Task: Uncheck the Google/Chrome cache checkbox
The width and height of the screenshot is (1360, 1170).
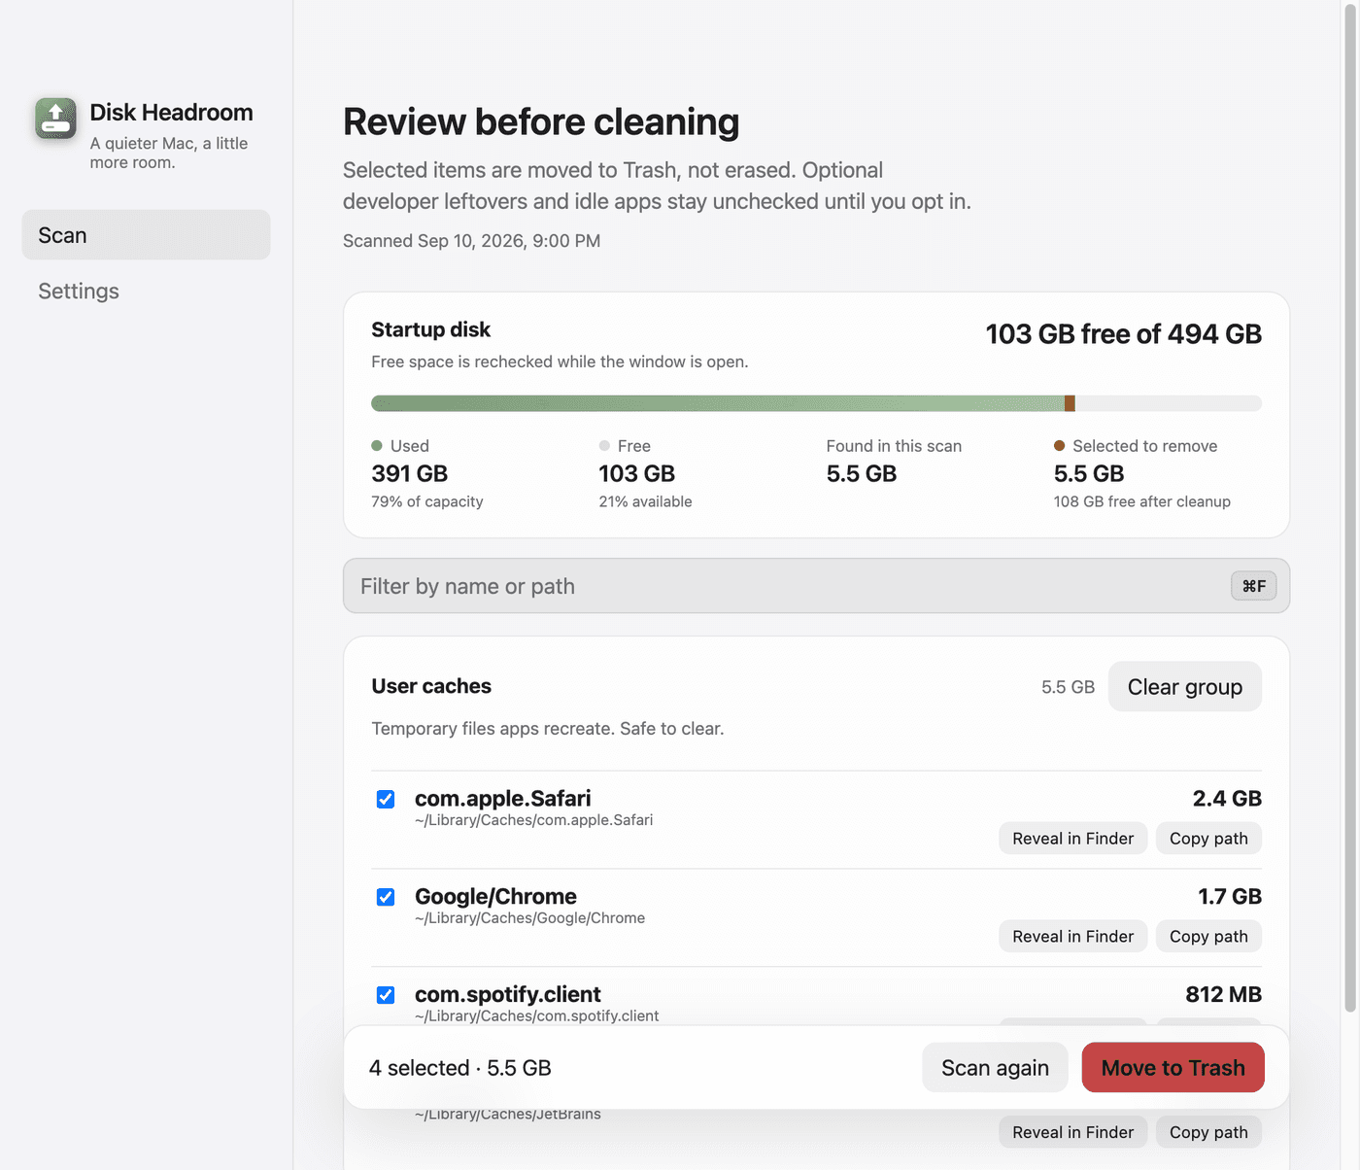Action: point(386,897)
